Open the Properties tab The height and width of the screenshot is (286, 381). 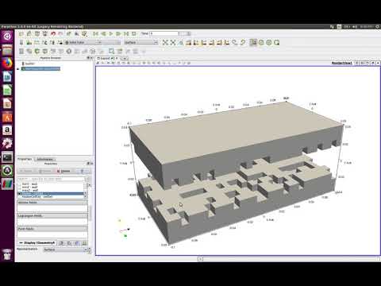click(x=25, y=159)
